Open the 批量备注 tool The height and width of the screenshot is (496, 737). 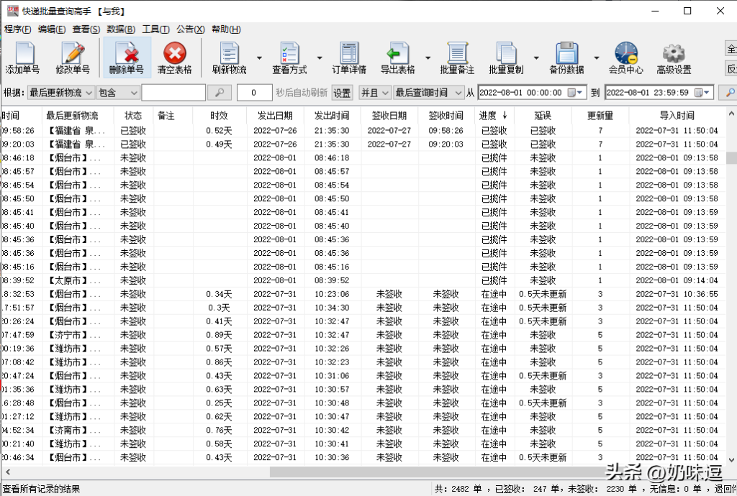click(457, 58)
